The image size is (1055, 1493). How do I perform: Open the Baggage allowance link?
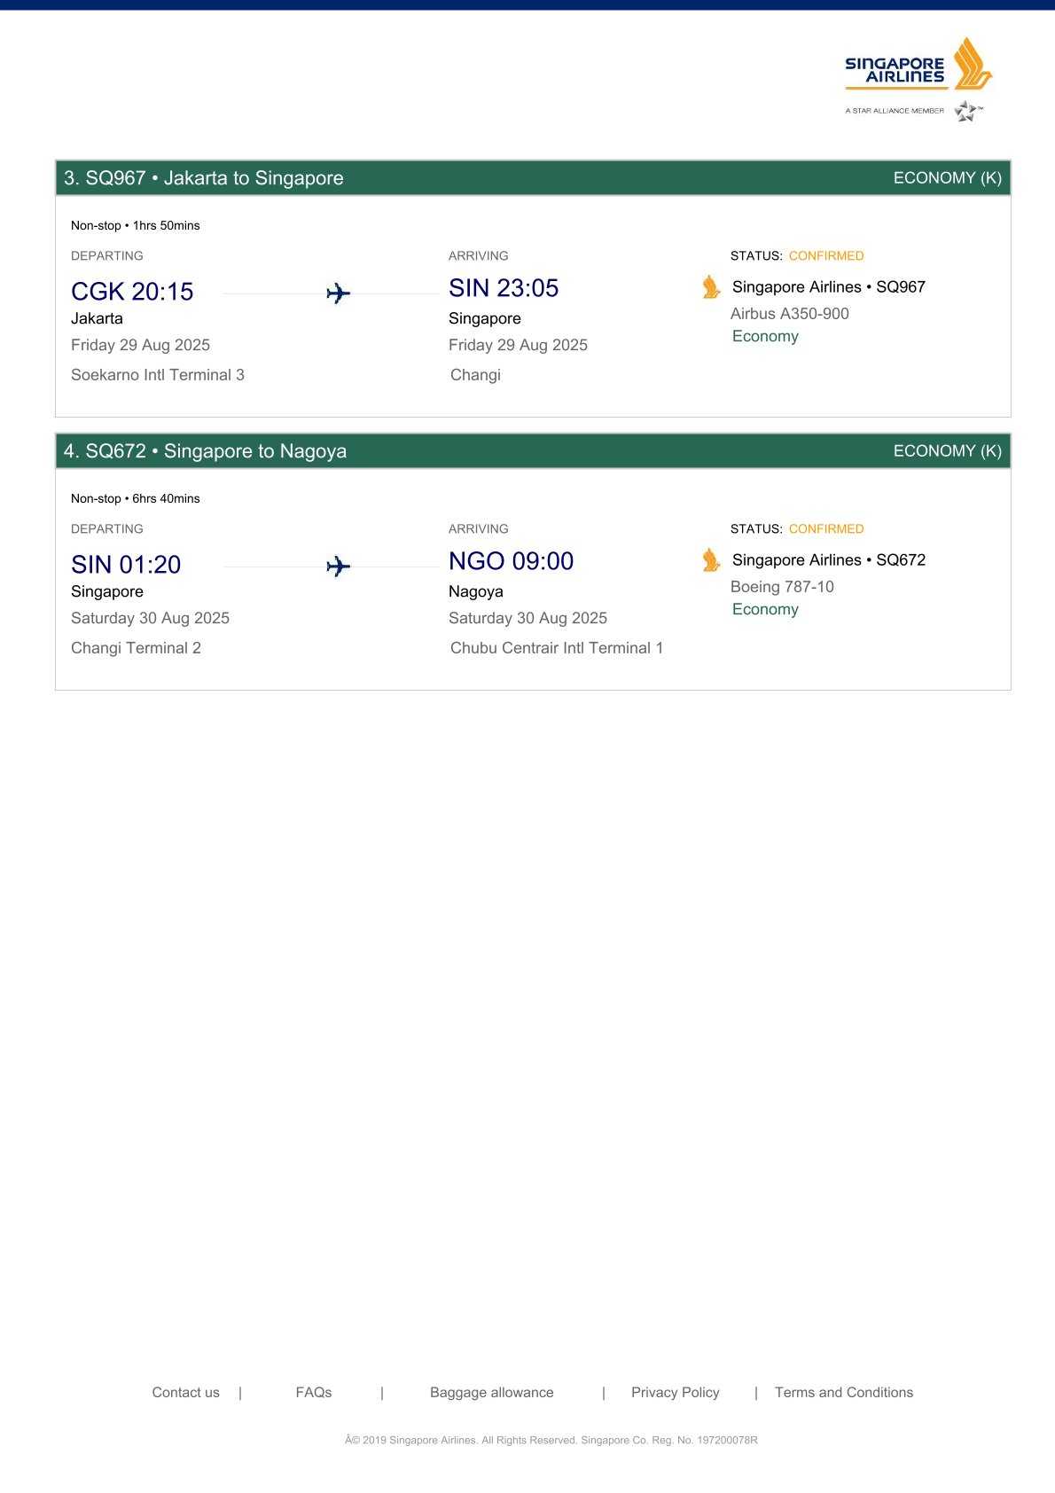[x=491, y=1392]
